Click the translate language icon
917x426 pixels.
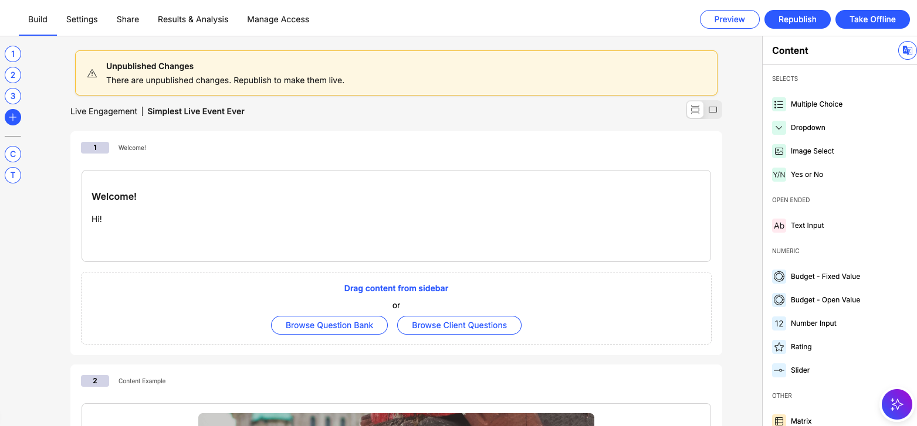(x=907, y=50)
